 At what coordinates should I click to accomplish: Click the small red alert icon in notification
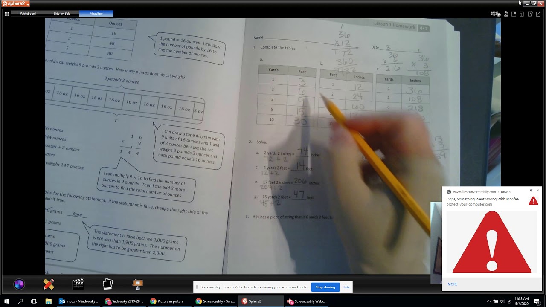[x=533, y=201]
